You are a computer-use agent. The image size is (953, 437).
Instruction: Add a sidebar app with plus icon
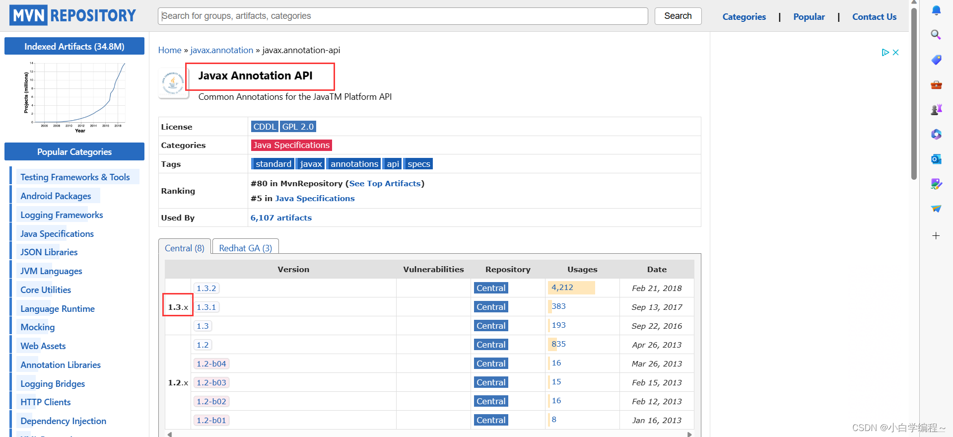coord(936,235)
